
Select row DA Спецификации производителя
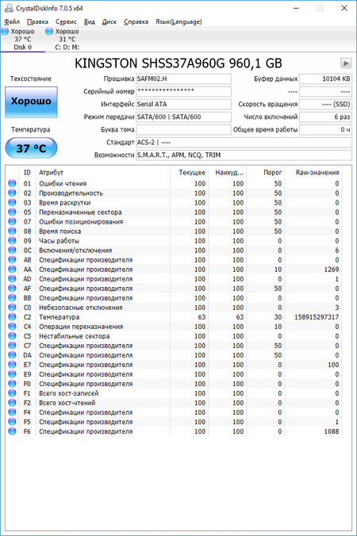pos(174,355)
